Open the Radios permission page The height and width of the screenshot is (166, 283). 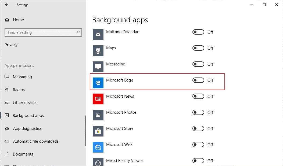point(19,90)
